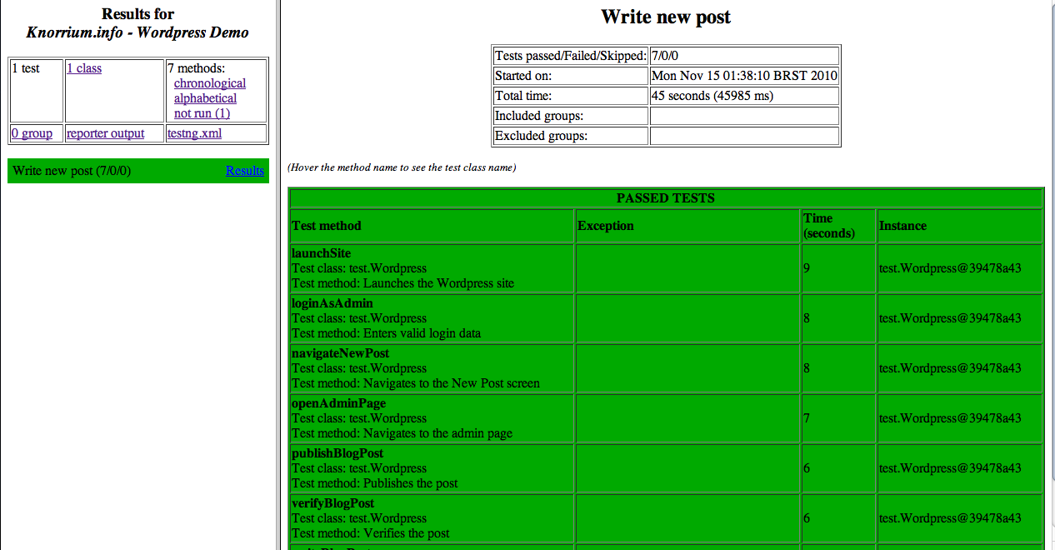Click 'Excluded groups:' label
1055x550 pixels.
coord(541,136)
